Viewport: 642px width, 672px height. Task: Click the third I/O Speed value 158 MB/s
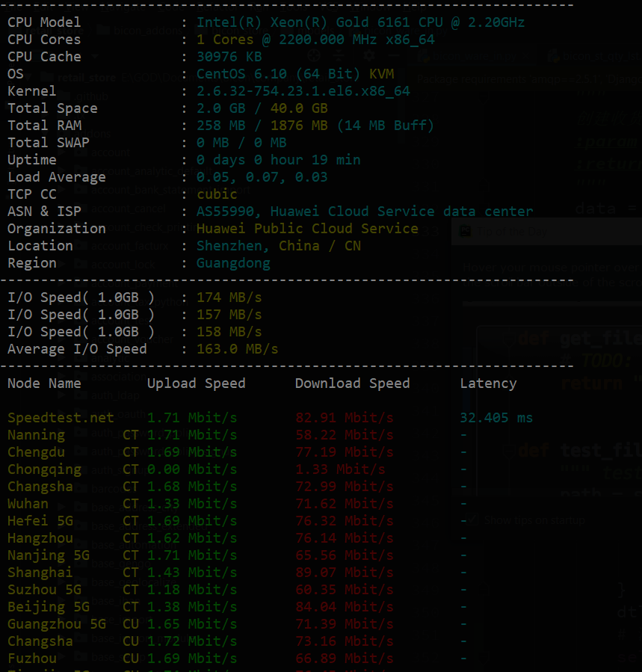[x=229, y=332]
